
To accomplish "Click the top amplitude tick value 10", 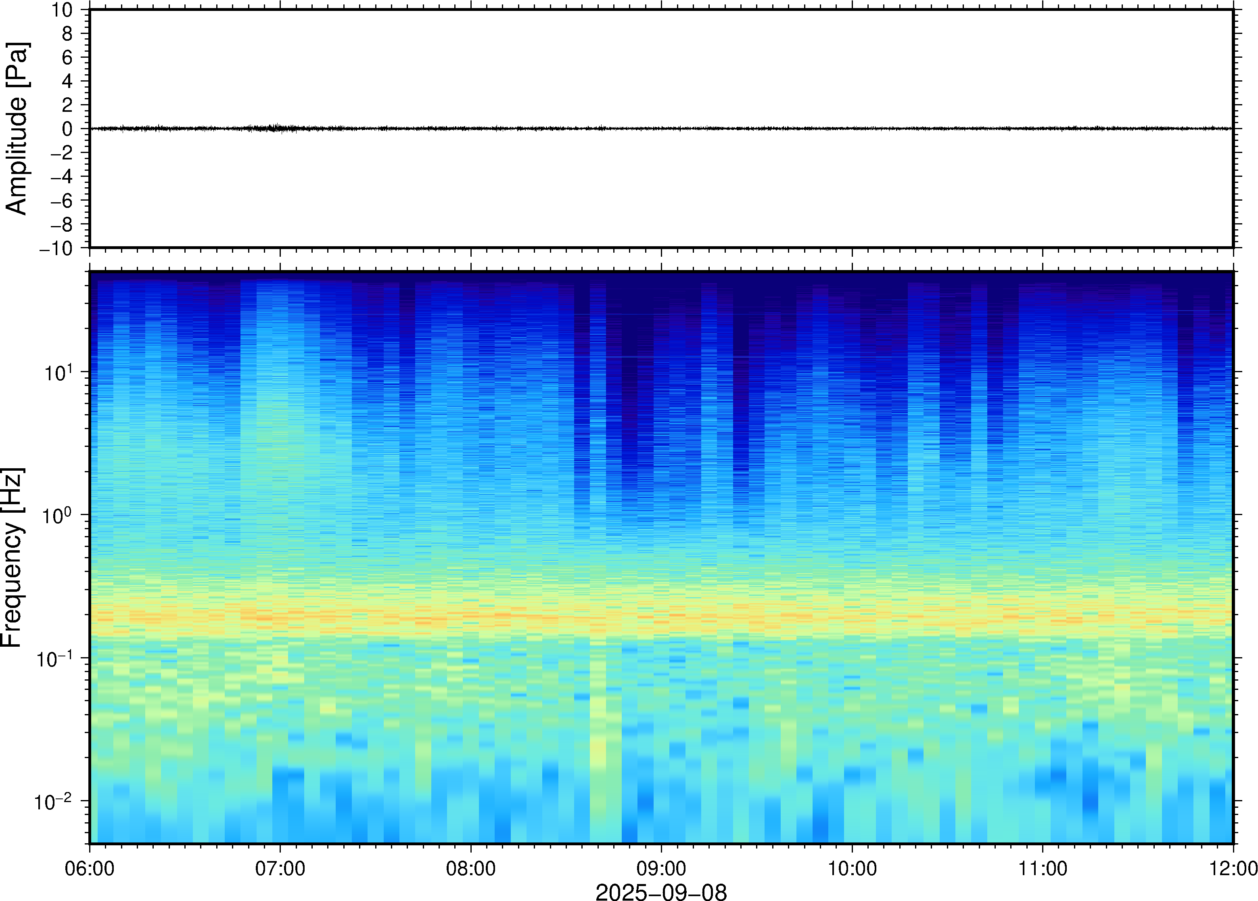I will tap(62, 9).
